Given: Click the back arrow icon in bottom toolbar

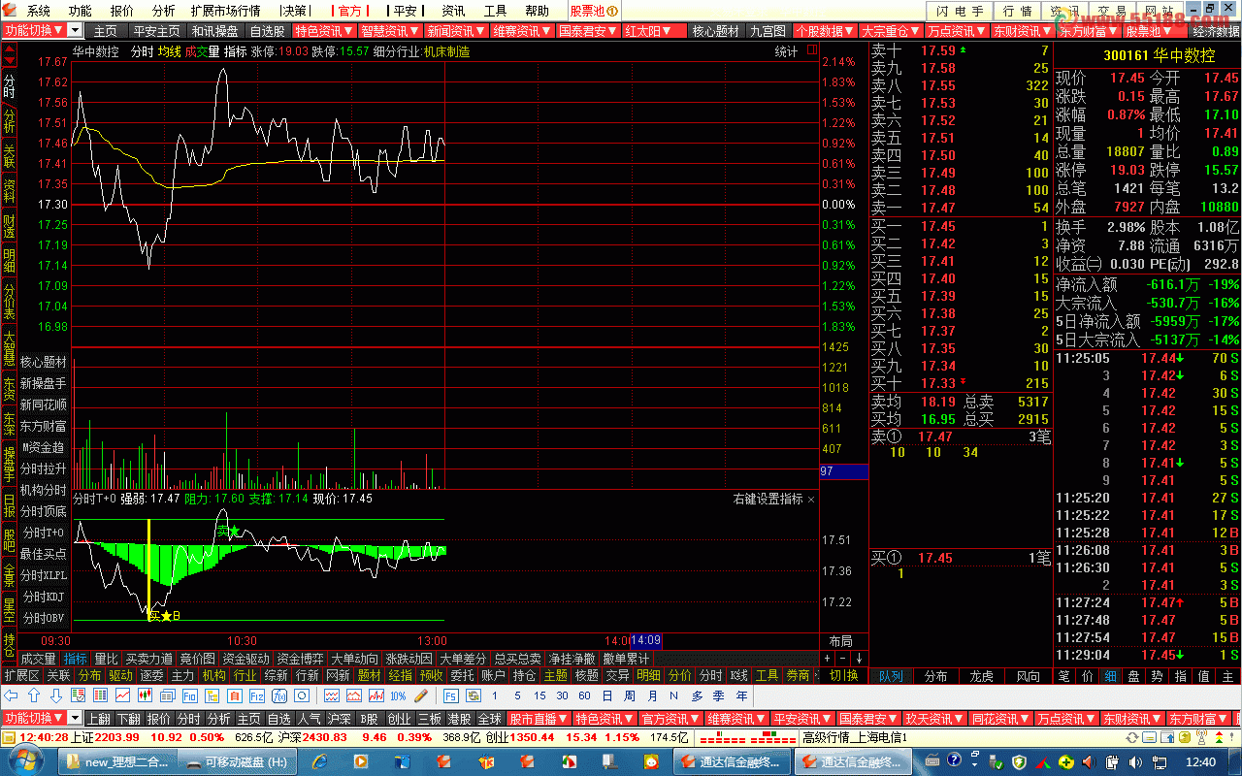Looking at the screenshot, I should pos(10,695).
